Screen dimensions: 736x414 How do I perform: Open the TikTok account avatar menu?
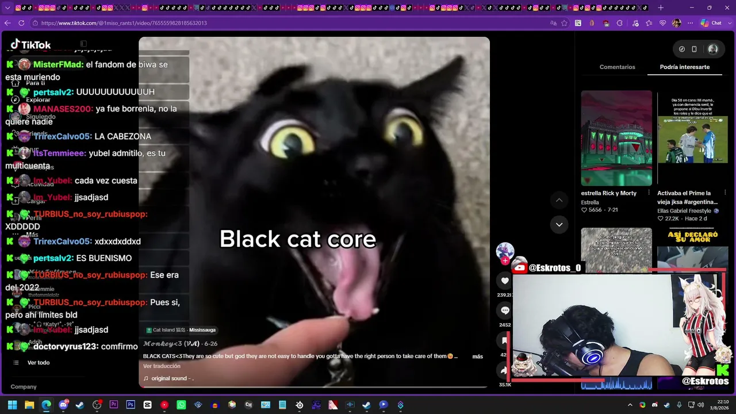(x=713, y=49)
